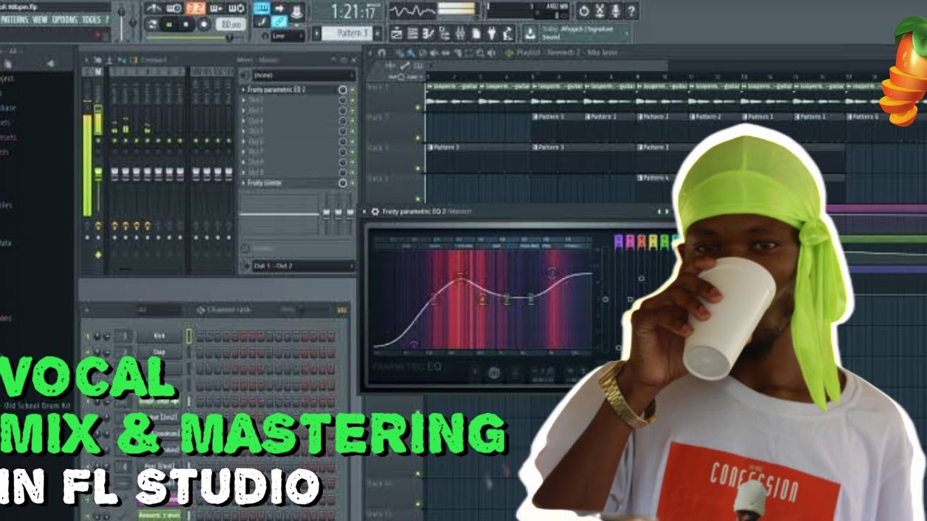Open the OPTIONS menu
The height and width of the screenshot is (521, 927).
coord(64,20)
